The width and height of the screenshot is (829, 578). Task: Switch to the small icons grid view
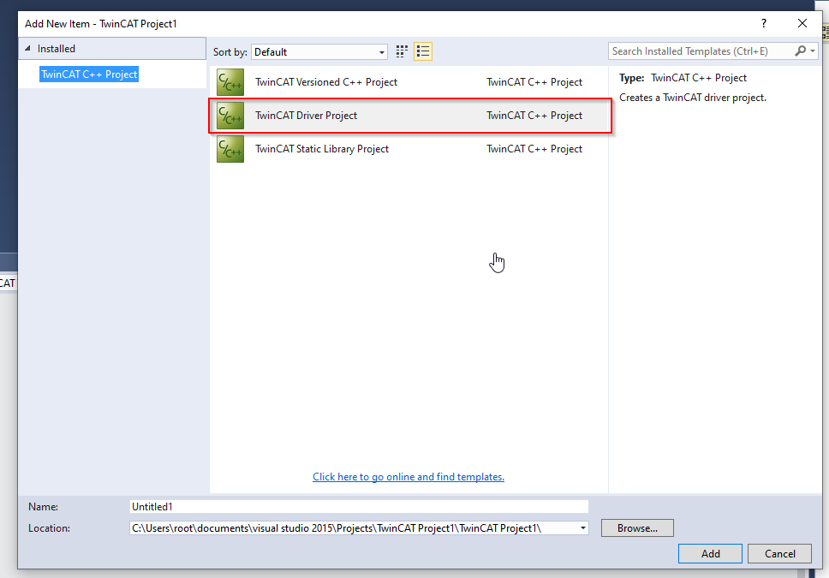pos(402,51)
